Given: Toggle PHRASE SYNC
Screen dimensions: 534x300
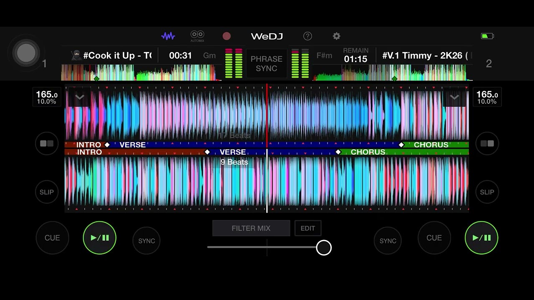Looking at the screenshot, I should click(x=267, y=64).
